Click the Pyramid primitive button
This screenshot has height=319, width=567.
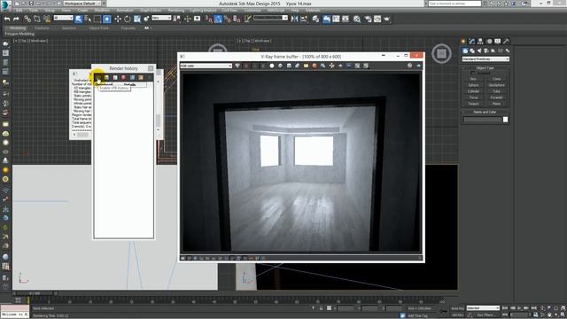pos(496,97)
